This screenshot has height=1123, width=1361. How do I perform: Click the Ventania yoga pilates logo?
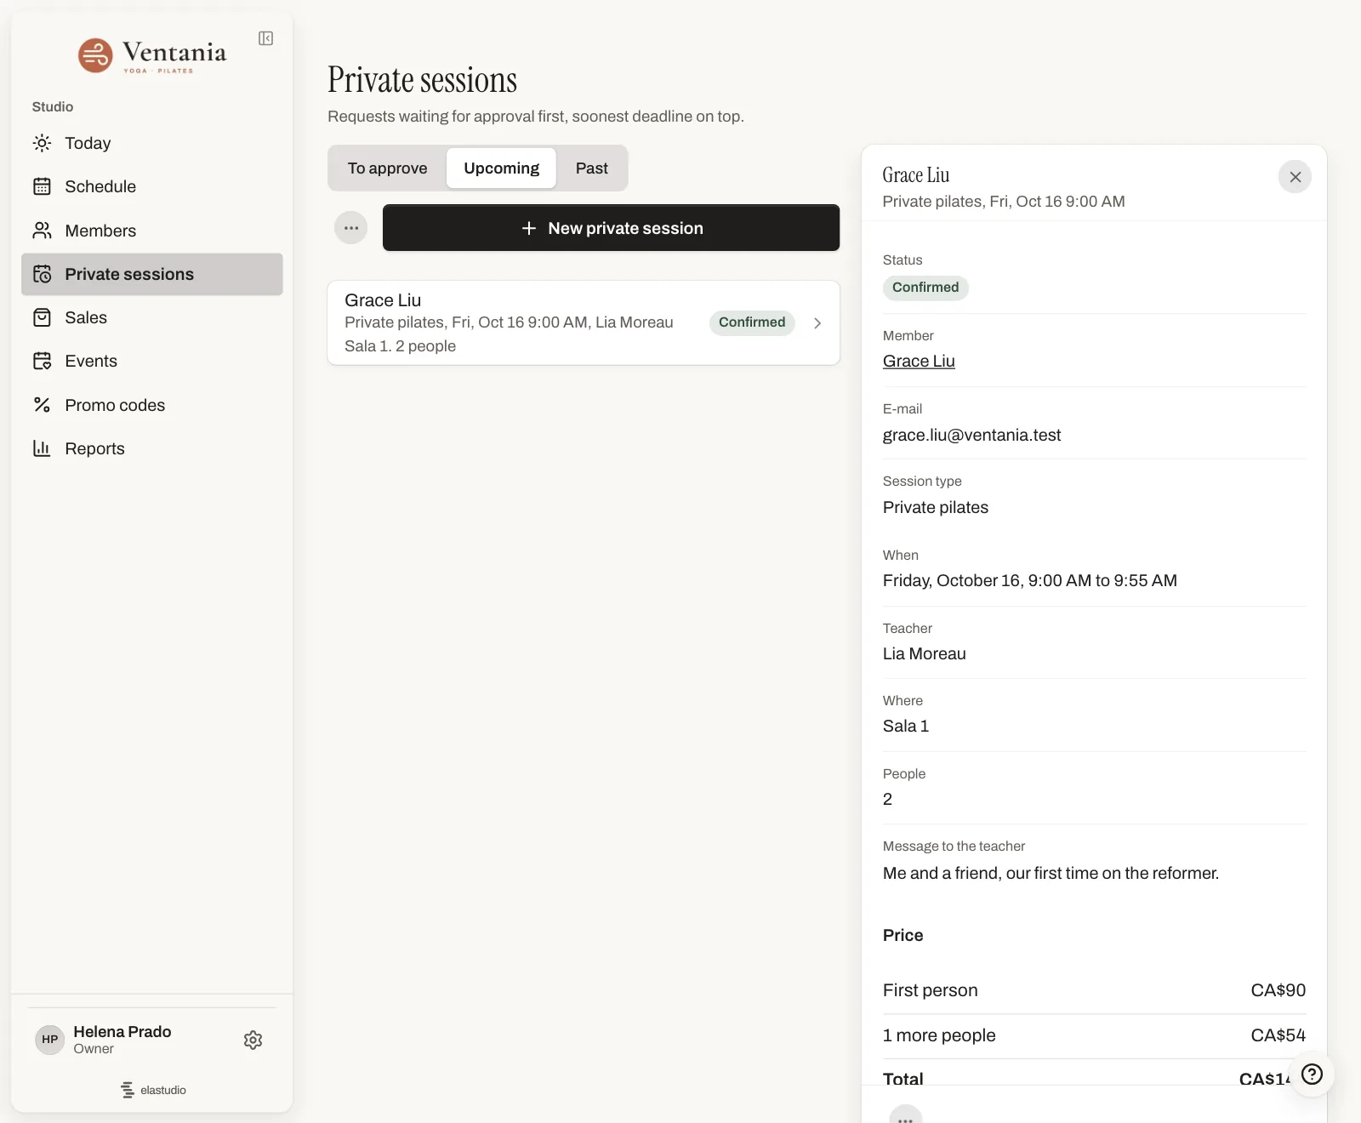click(152, 55)
